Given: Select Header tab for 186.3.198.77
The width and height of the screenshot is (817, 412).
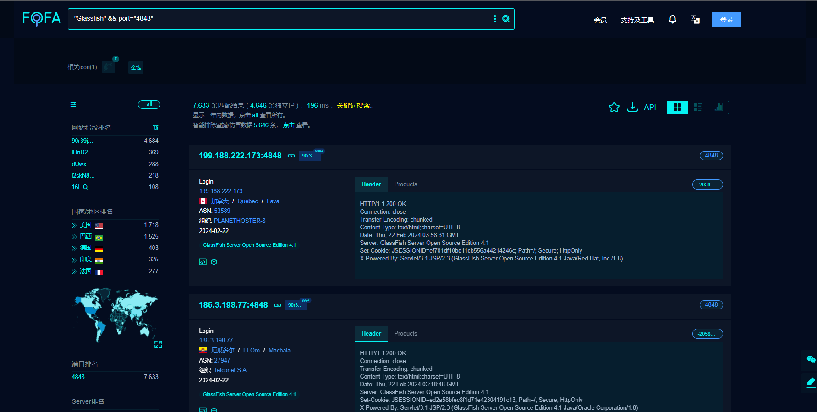Looking at the screenshot, I should tap(371, 334).
